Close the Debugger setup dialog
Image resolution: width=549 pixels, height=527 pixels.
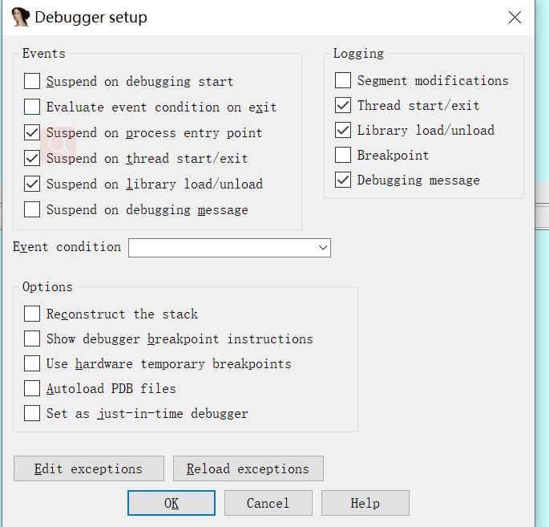(x=515, y=17)
